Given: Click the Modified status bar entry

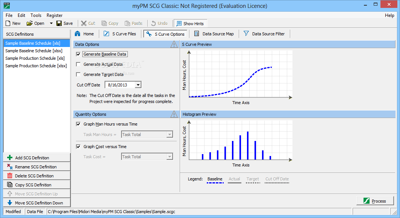Looking at the screenshot, I should pyautogui.click(x=13, y=211).
